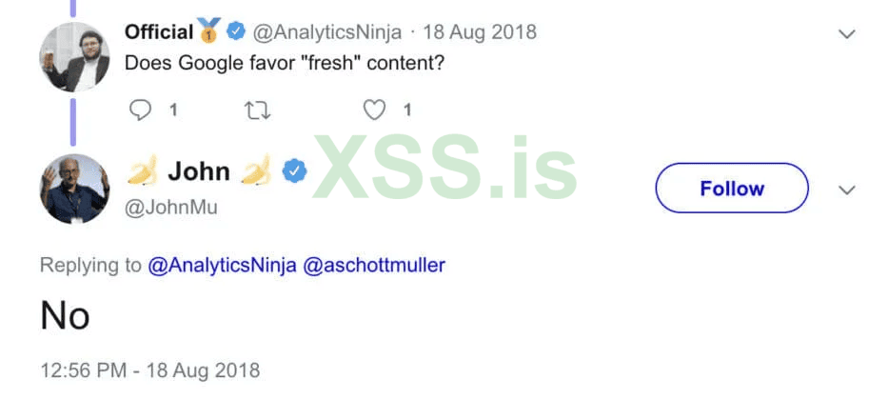The height and width of the screenshot is (400, 888).
Task: Open John's profile picture
Action: tap(75, 189)
